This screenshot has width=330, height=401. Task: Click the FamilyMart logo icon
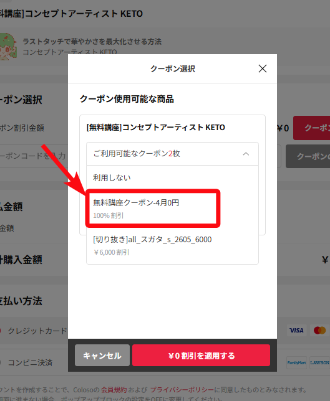click(296, 362)
